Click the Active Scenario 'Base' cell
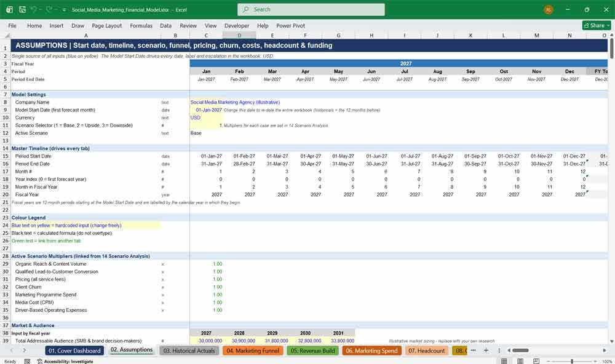Screen dimensions: 615x364 [206, 133]
